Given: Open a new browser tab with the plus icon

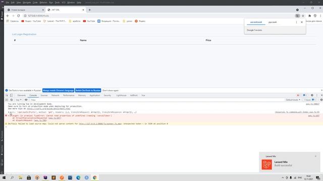Looking at the screenshot, I should (90, 10).
